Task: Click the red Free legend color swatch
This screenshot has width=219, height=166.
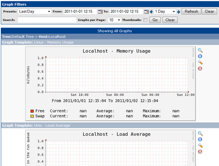Action: pyautogui.click(x=32, y=111)
